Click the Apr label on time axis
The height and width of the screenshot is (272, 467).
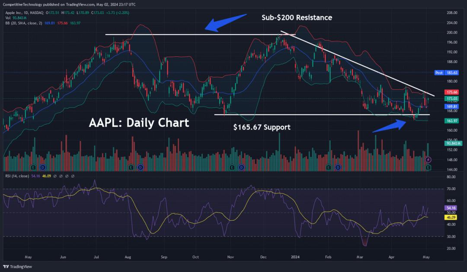point(391,257)
